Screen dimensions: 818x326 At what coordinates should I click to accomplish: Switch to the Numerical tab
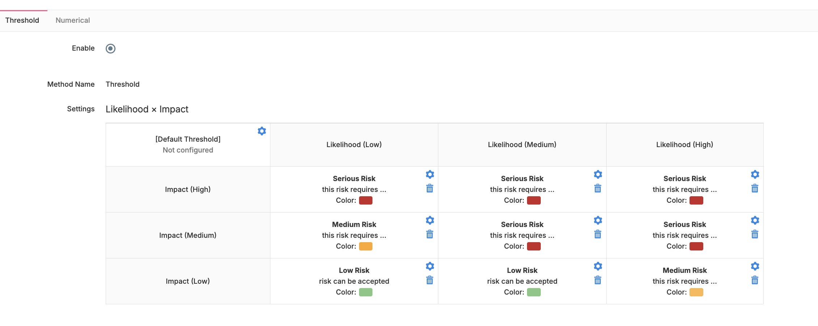tap(73, 20)
